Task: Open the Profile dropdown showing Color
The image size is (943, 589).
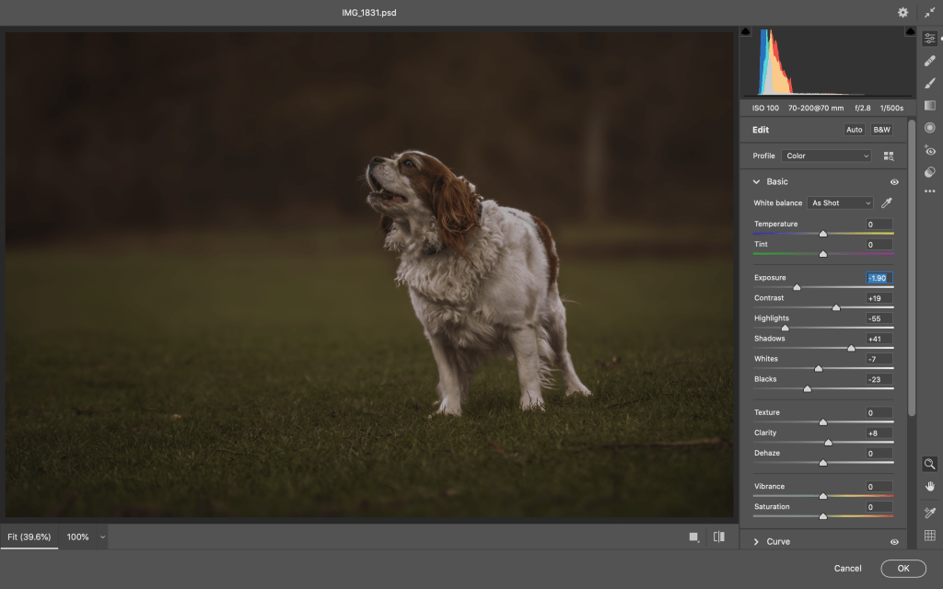Action: click(826, 156)
